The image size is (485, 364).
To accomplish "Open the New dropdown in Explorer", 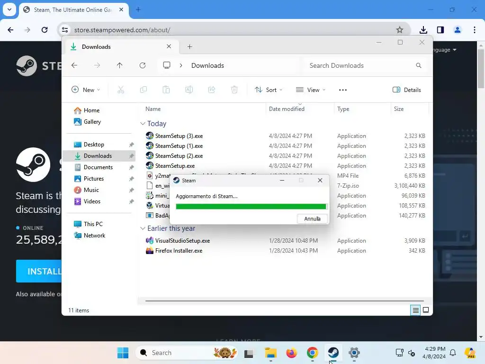I will (86, 90).
